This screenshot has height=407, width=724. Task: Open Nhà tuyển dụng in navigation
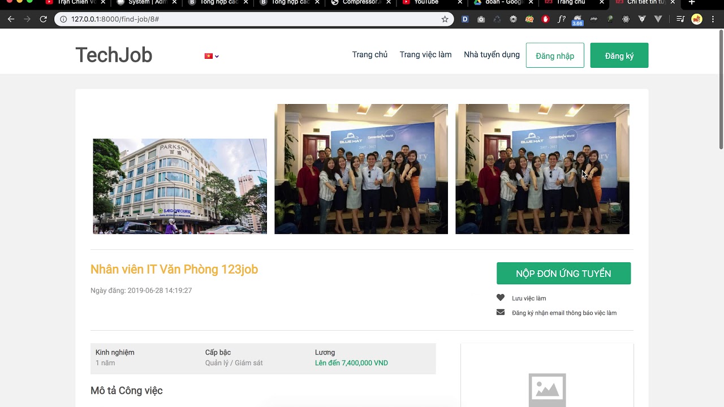point(492,55)
